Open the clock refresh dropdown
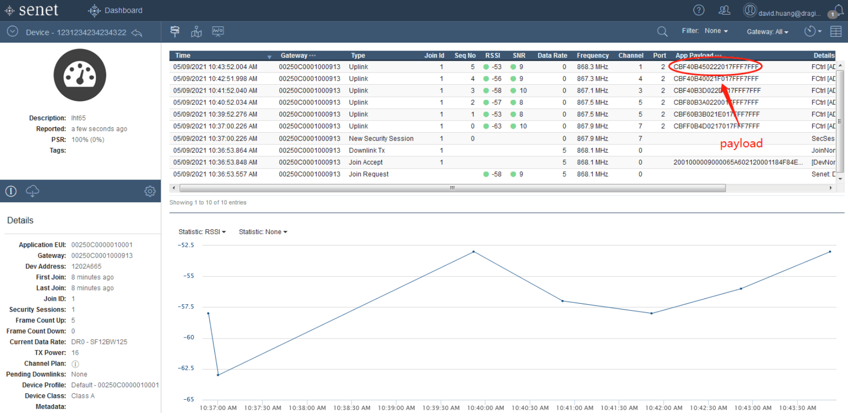 [x=813, y=31]
